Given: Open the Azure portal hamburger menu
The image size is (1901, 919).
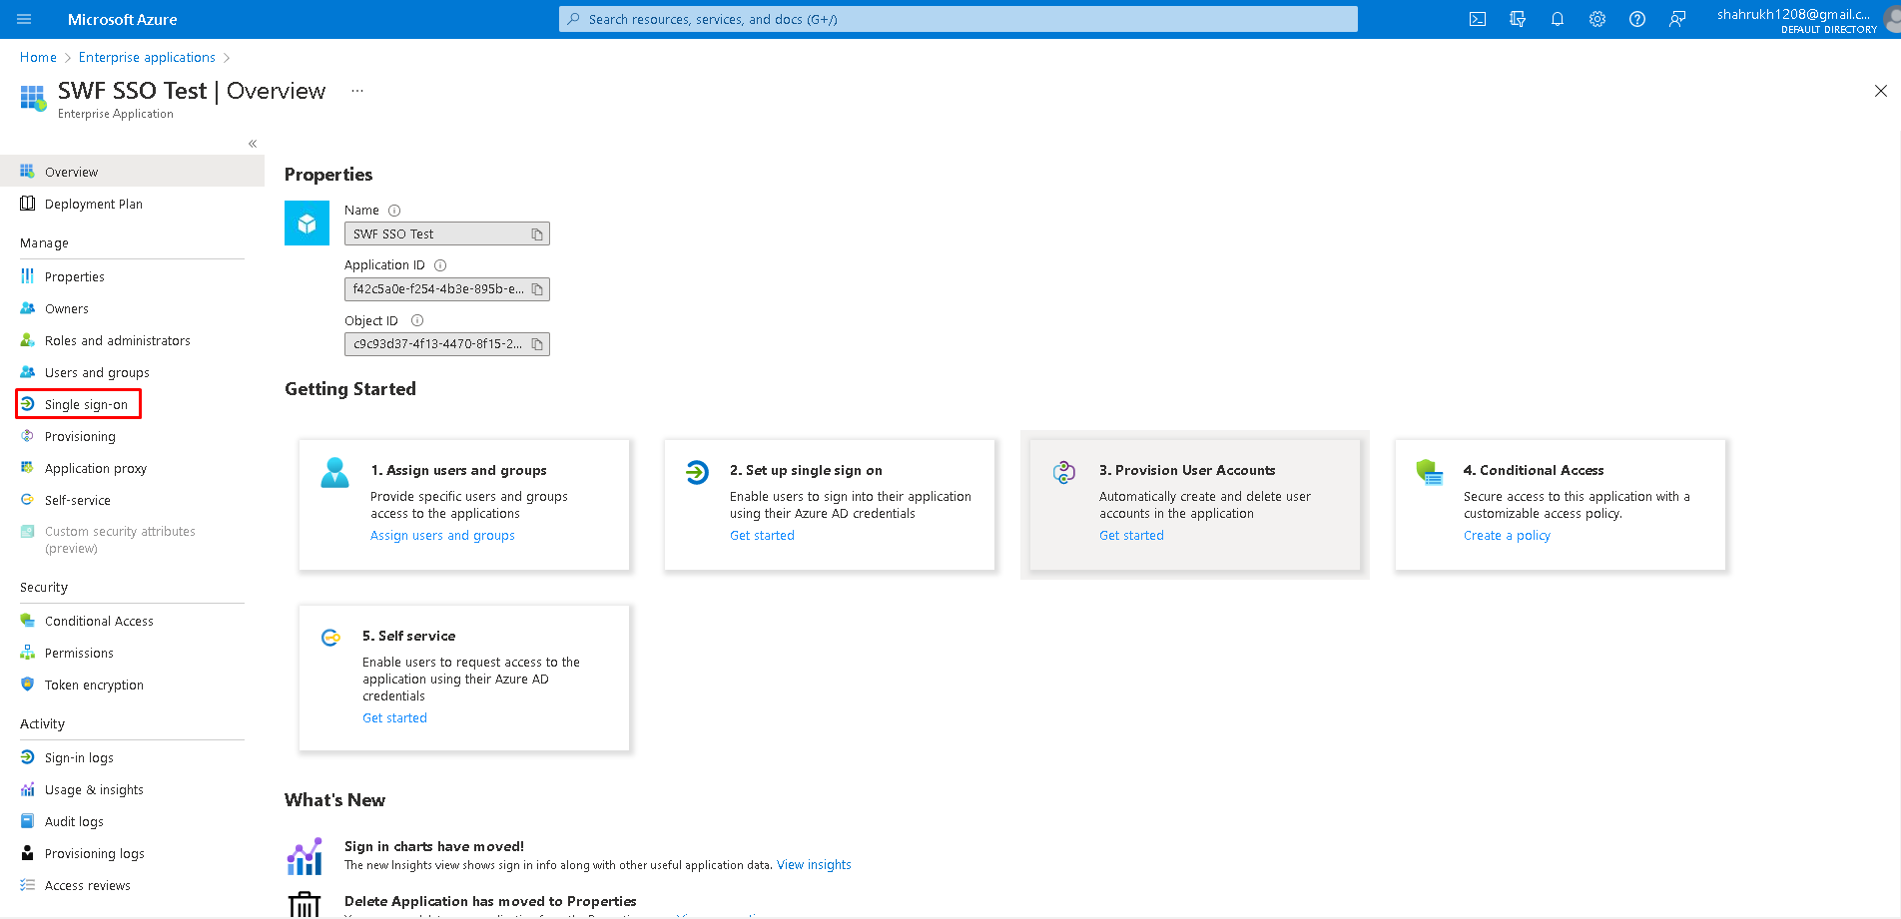Looking at the screenshot, I should [24, 19].
